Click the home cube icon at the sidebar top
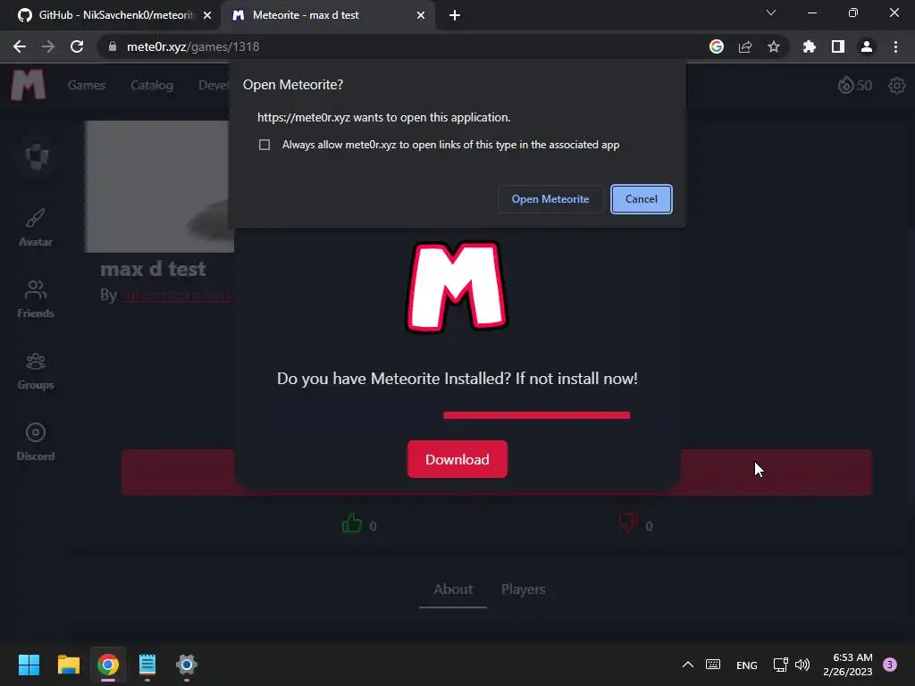This screenshot has width=915, height=686. 36,156
